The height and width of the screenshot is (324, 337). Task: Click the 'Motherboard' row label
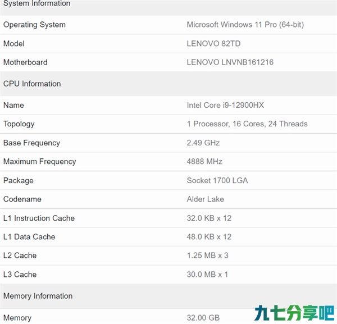[x=25, y=62]
